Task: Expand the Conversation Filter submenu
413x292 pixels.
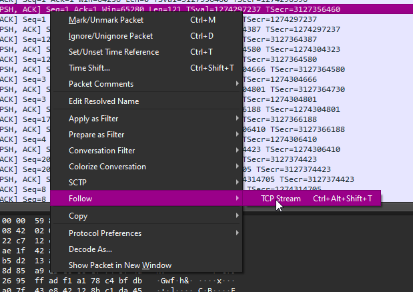Action: point(146,151)
